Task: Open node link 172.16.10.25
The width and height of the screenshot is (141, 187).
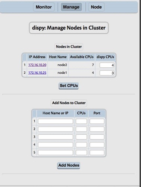Action: 37,73
